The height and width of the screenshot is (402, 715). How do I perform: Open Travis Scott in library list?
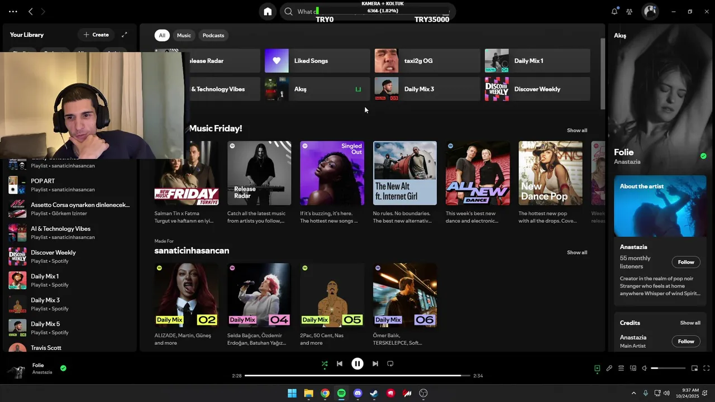[x=70, y=347]
